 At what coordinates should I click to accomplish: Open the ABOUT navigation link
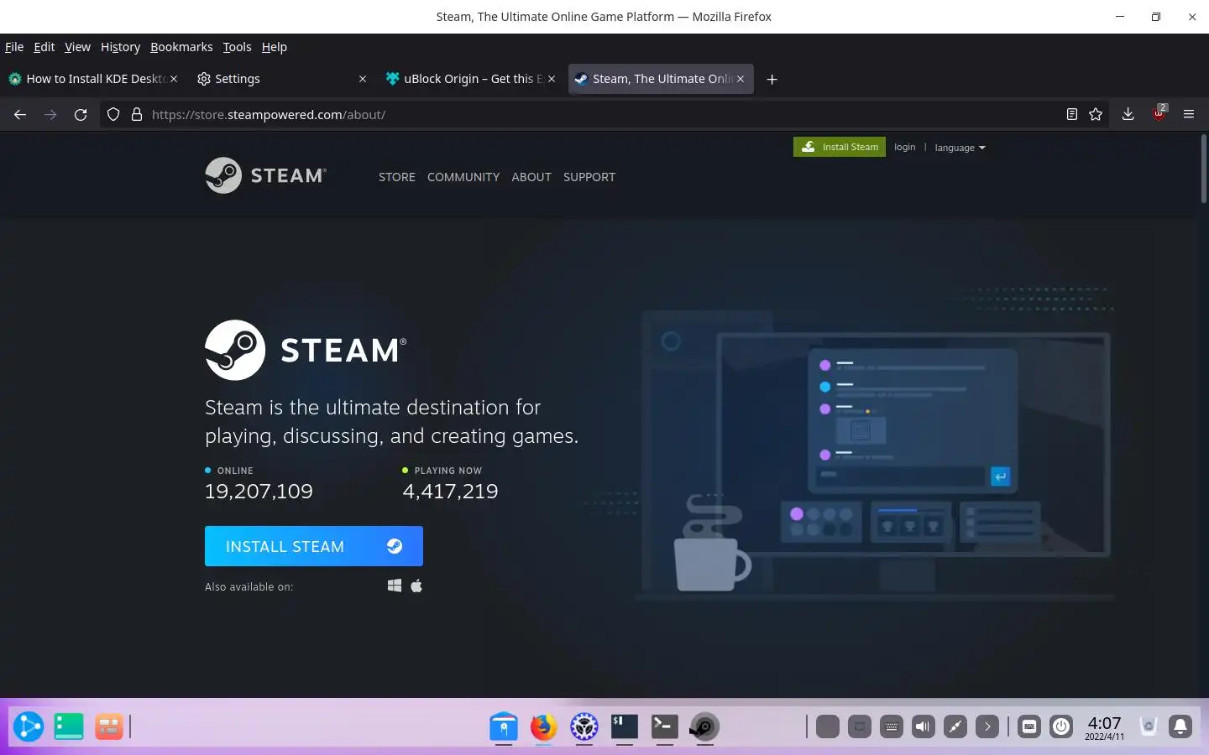pyautogui.click(x=531, y=177)
